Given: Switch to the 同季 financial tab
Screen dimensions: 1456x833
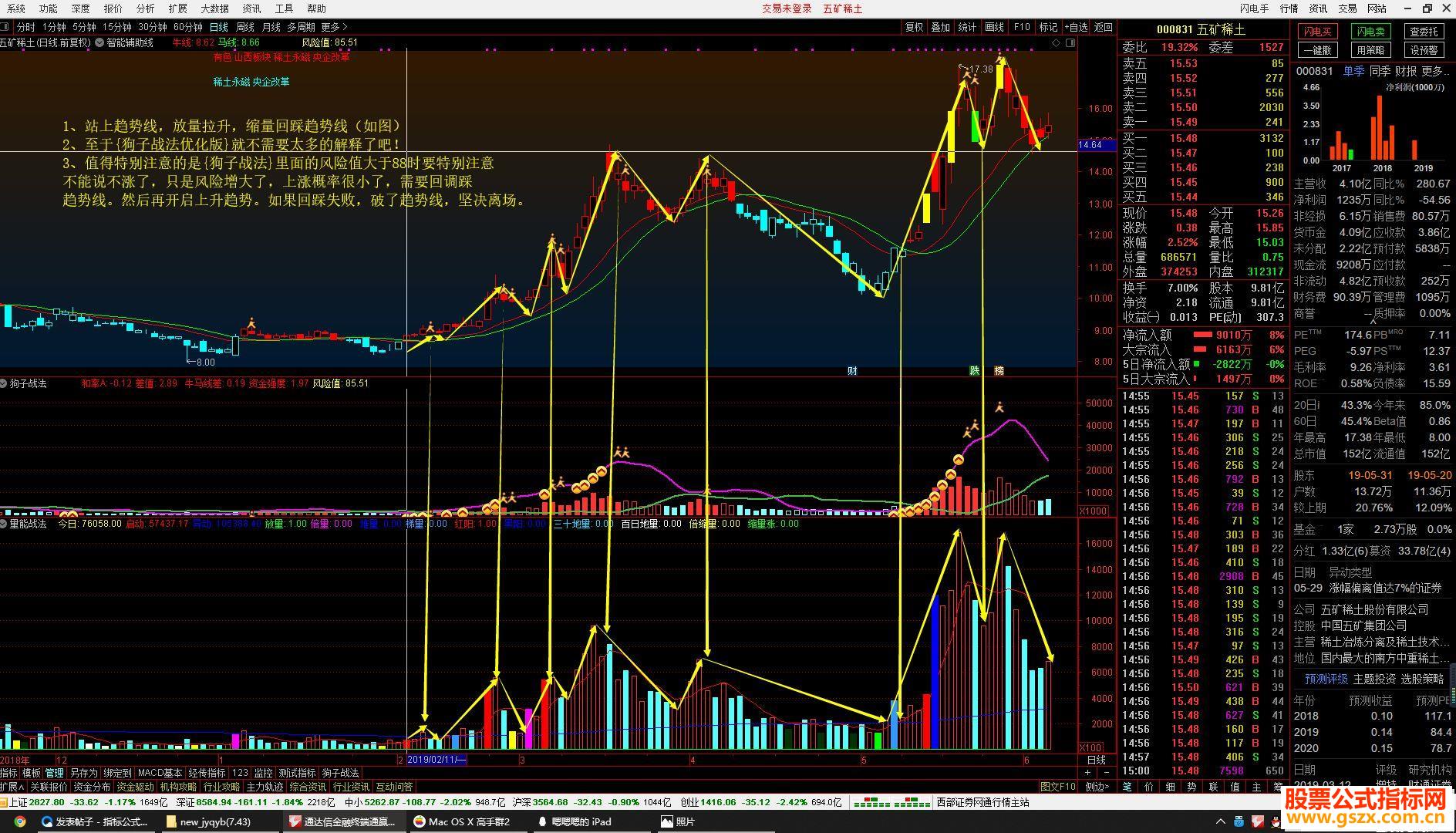Looking at the screenshot, I should click(1380, 71).
